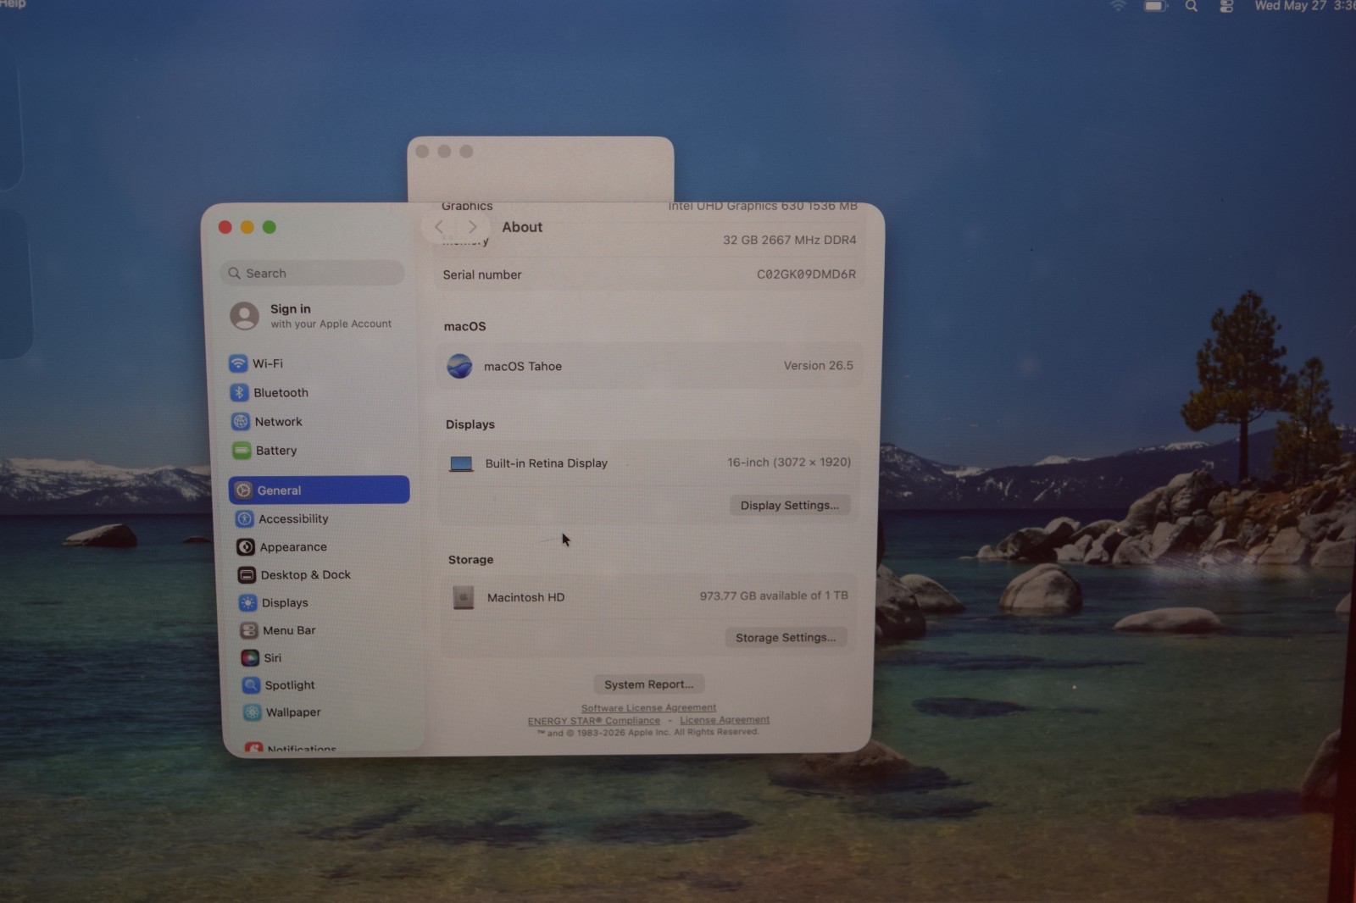Open the Notifications icon in sidebar
This screenshot has height=903, width=1356.
[253, 748]
